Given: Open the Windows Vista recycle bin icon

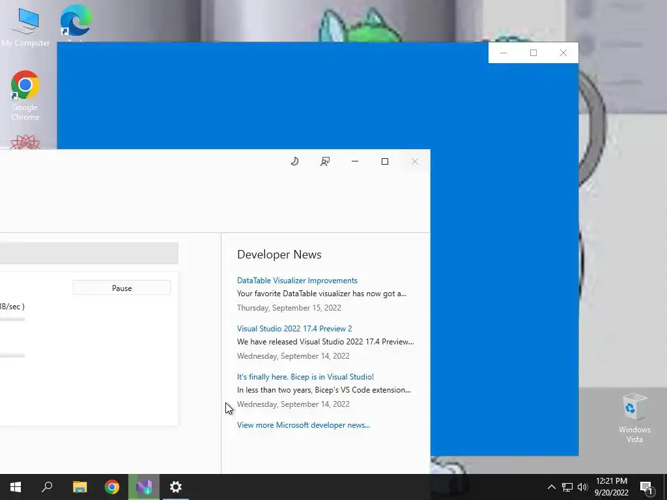Looking at the screenshot, I should click(634, 418).
